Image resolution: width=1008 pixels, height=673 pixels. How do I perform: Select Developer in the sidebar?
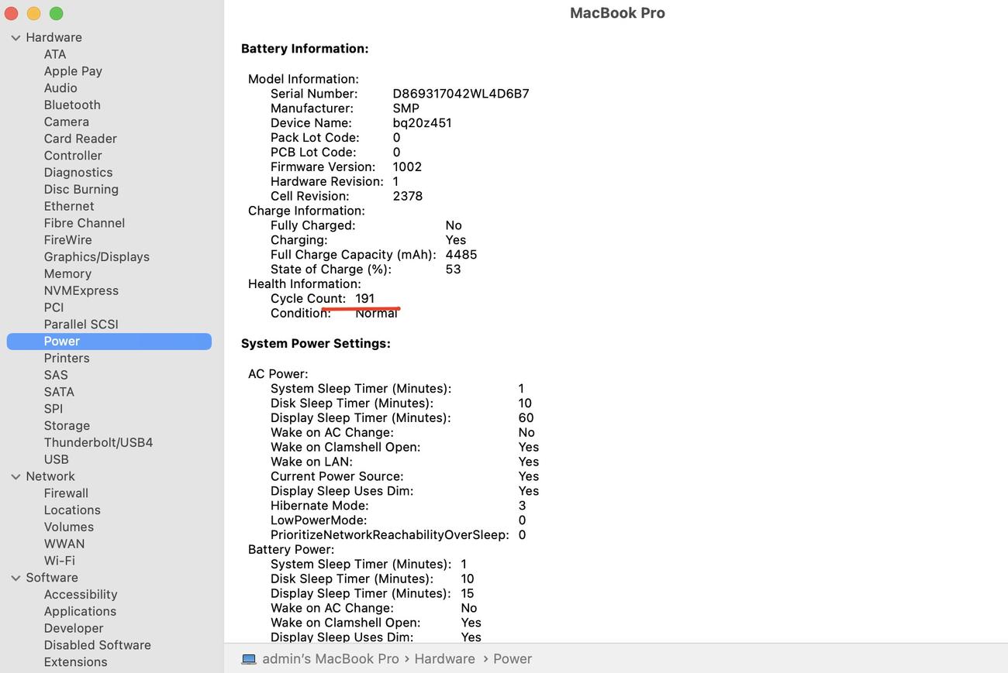click(74, 628)
